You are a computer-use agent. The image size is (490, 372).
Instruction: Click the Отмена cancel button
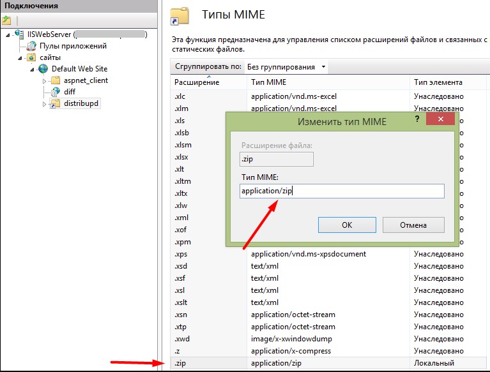pos(413,225)
